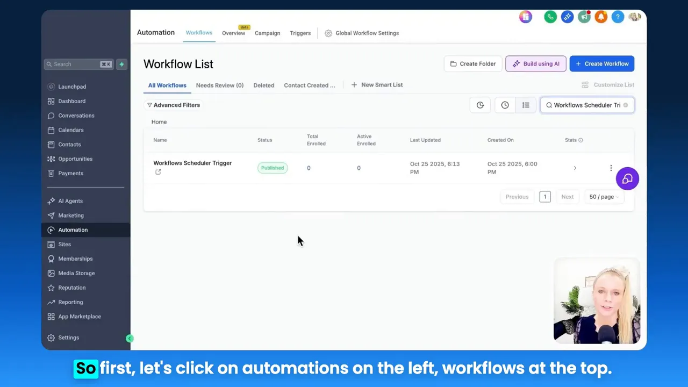The image size is (688, 387).
Task: Click Create Workflow button
Action: (602, 64)
